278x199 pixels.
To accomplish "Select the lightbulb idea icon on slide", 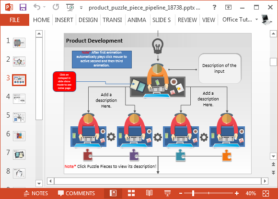I will pos(158,46).
